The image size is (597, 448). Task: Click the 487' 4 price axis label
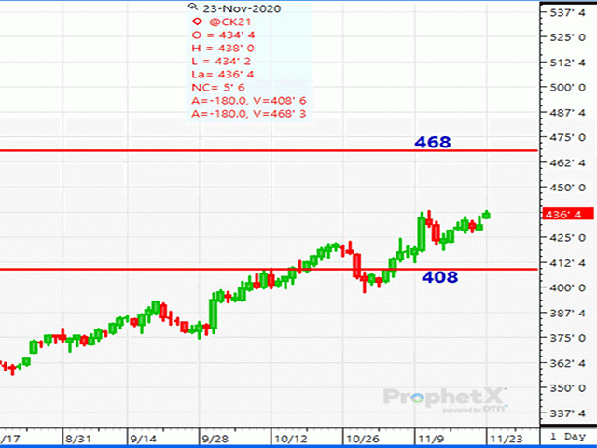(x=567, y=112)
